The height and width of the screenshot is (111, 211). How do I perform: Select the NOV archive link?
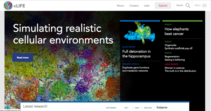coord(137,108)
